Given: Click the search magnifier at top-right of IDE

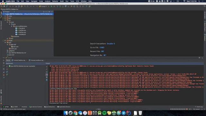Looking at the screenshot, I should pos(205,6).
